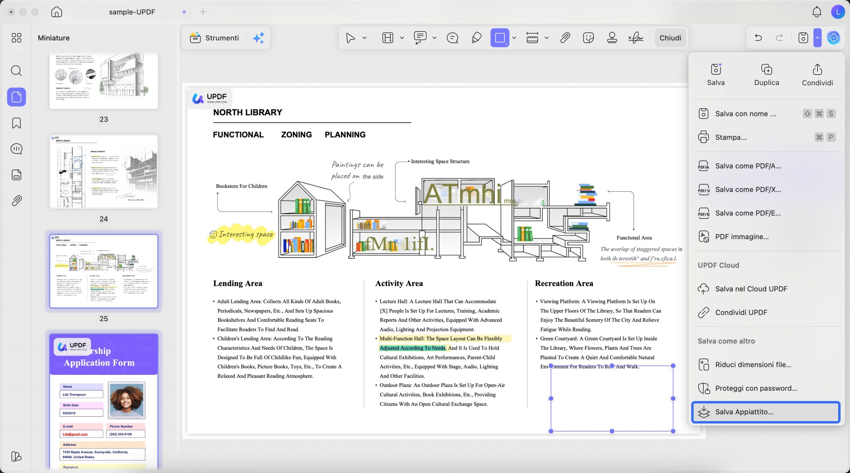Choose Salva Appiattito from the menu
This screenshot has height=473, width=850.
pos(766,412)
